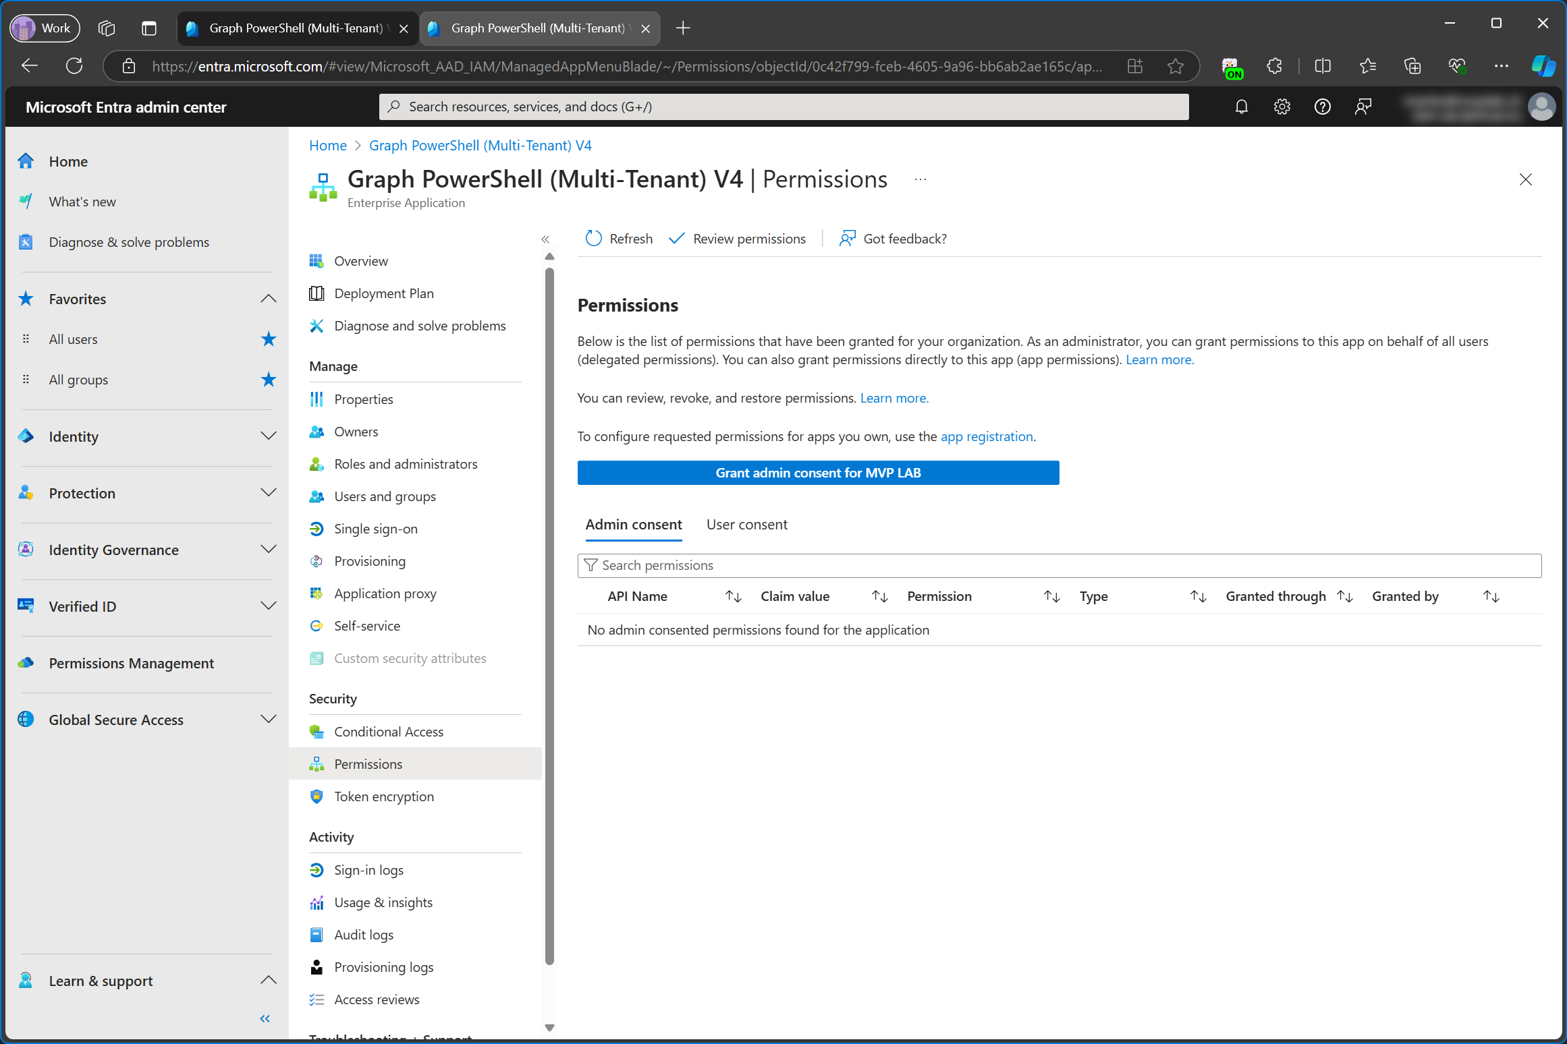Unfavorite All groups star

269,380
